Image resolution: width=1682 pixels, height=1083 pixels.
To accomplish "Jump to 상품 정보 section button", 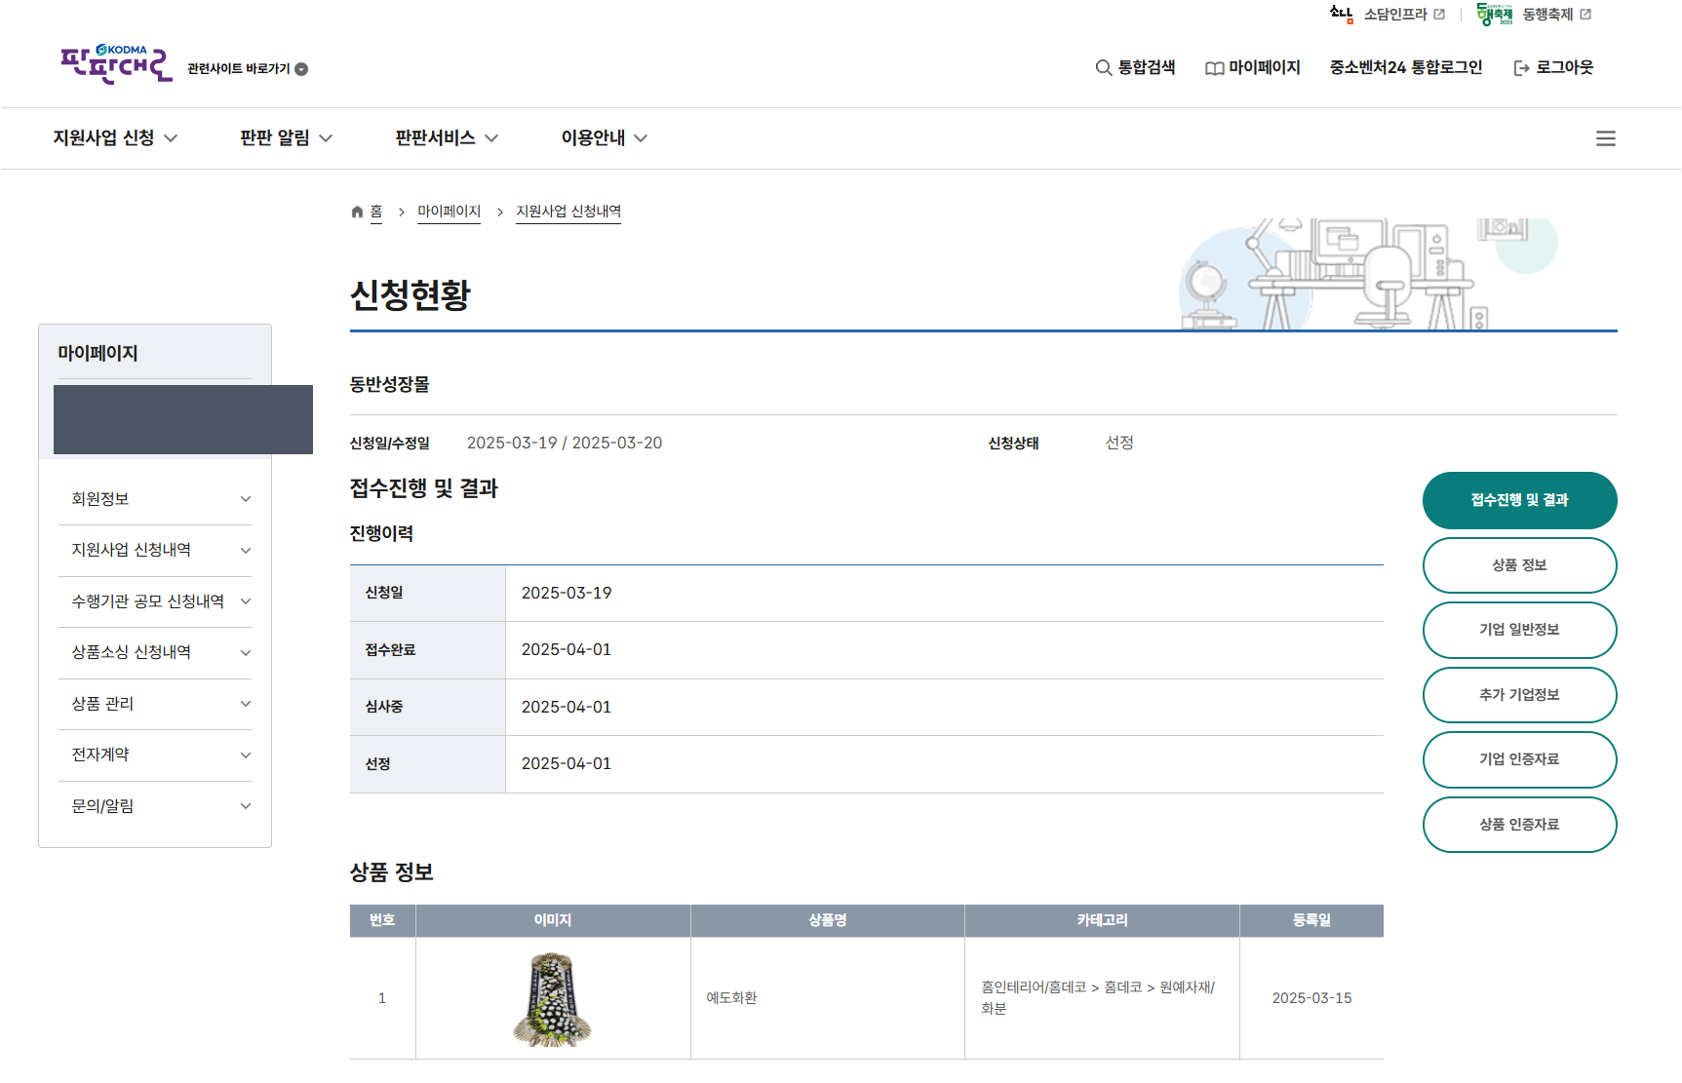I will [1519, 565].
